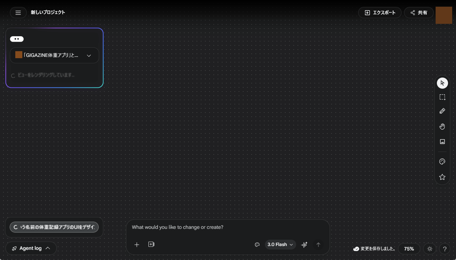This screenshot has height=260, width=456.
Task: Select the cursor pointer tool
Action: point(442,83)
